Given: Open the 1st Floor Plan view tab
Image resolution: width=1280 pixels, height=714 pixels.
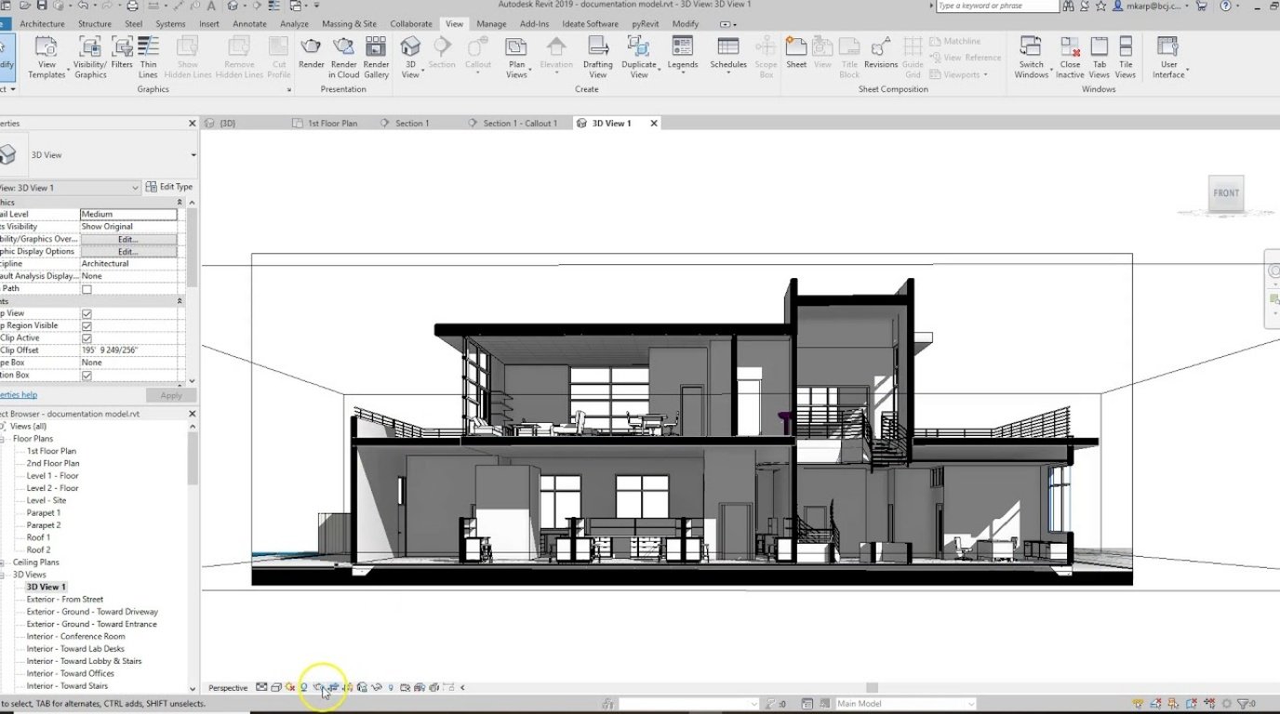Looking at the screenshot, I should (x=332, y=123).
